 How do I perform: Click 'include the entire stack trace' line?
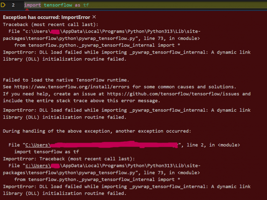point(81,101)
